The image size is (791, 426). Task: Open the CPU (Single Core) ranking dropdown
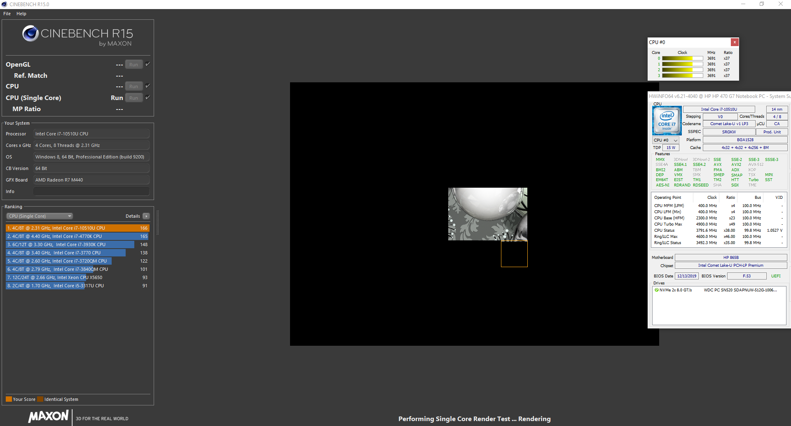pyautogui.click(x=40, y=216)
